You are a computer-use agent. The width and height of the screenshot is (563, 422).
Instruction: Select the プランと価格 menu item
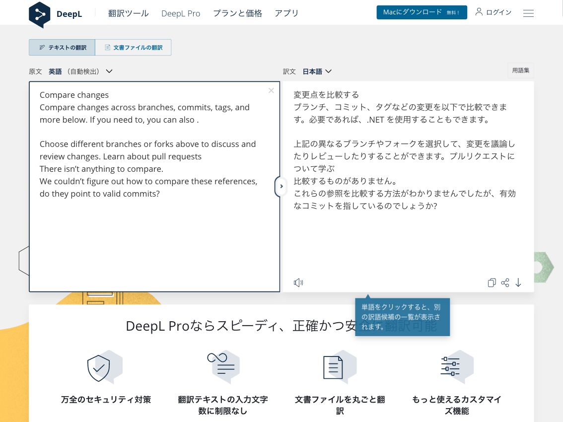(x=238, y=13)
